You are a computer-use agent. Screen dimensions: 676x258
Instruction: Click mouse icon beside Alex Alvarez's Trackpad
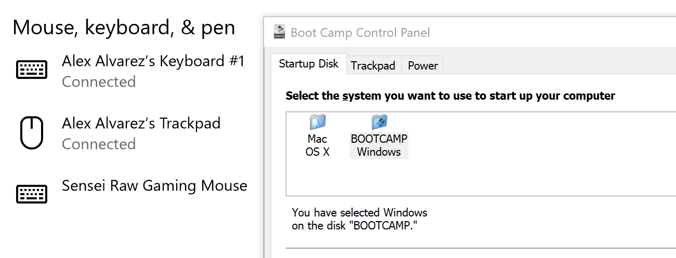click(x=32, y=133)
